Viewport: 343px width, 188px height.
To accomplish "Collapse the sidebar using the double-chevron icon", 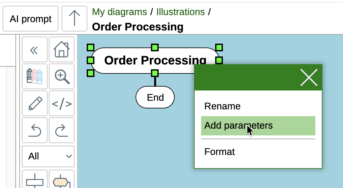I will 34,49.
